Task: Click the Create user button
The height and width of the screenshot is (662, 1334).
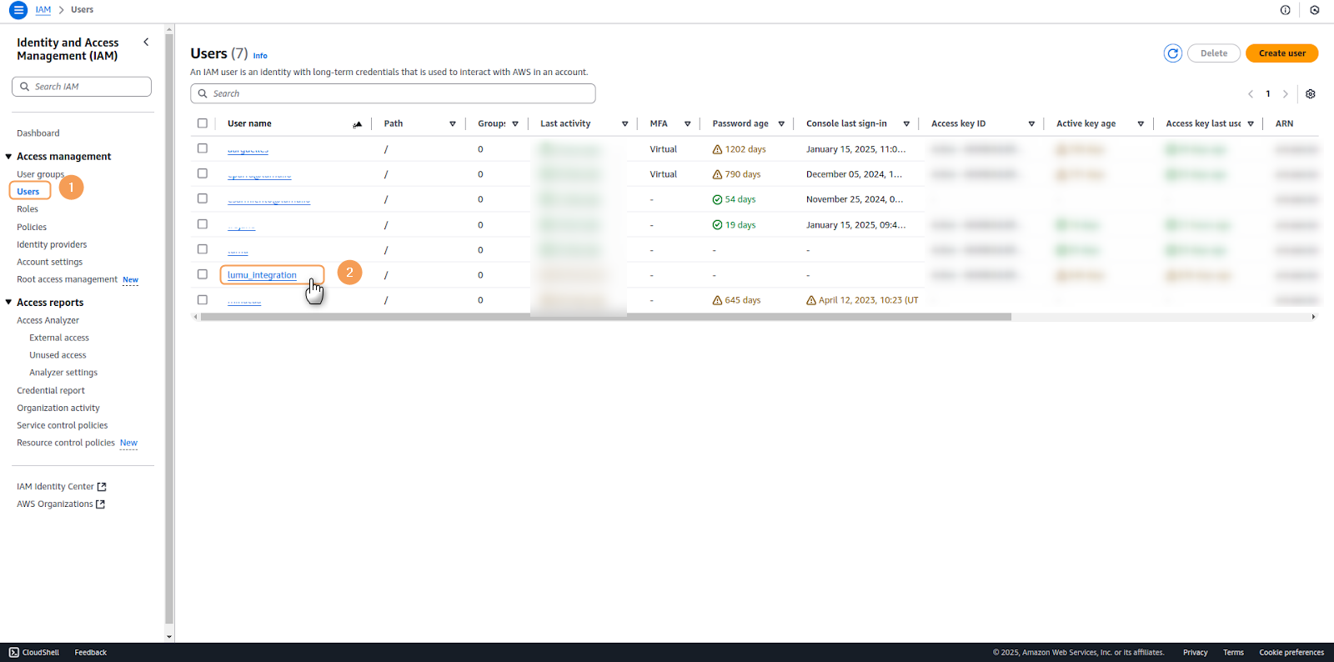Action: [x=1281, y=53]
